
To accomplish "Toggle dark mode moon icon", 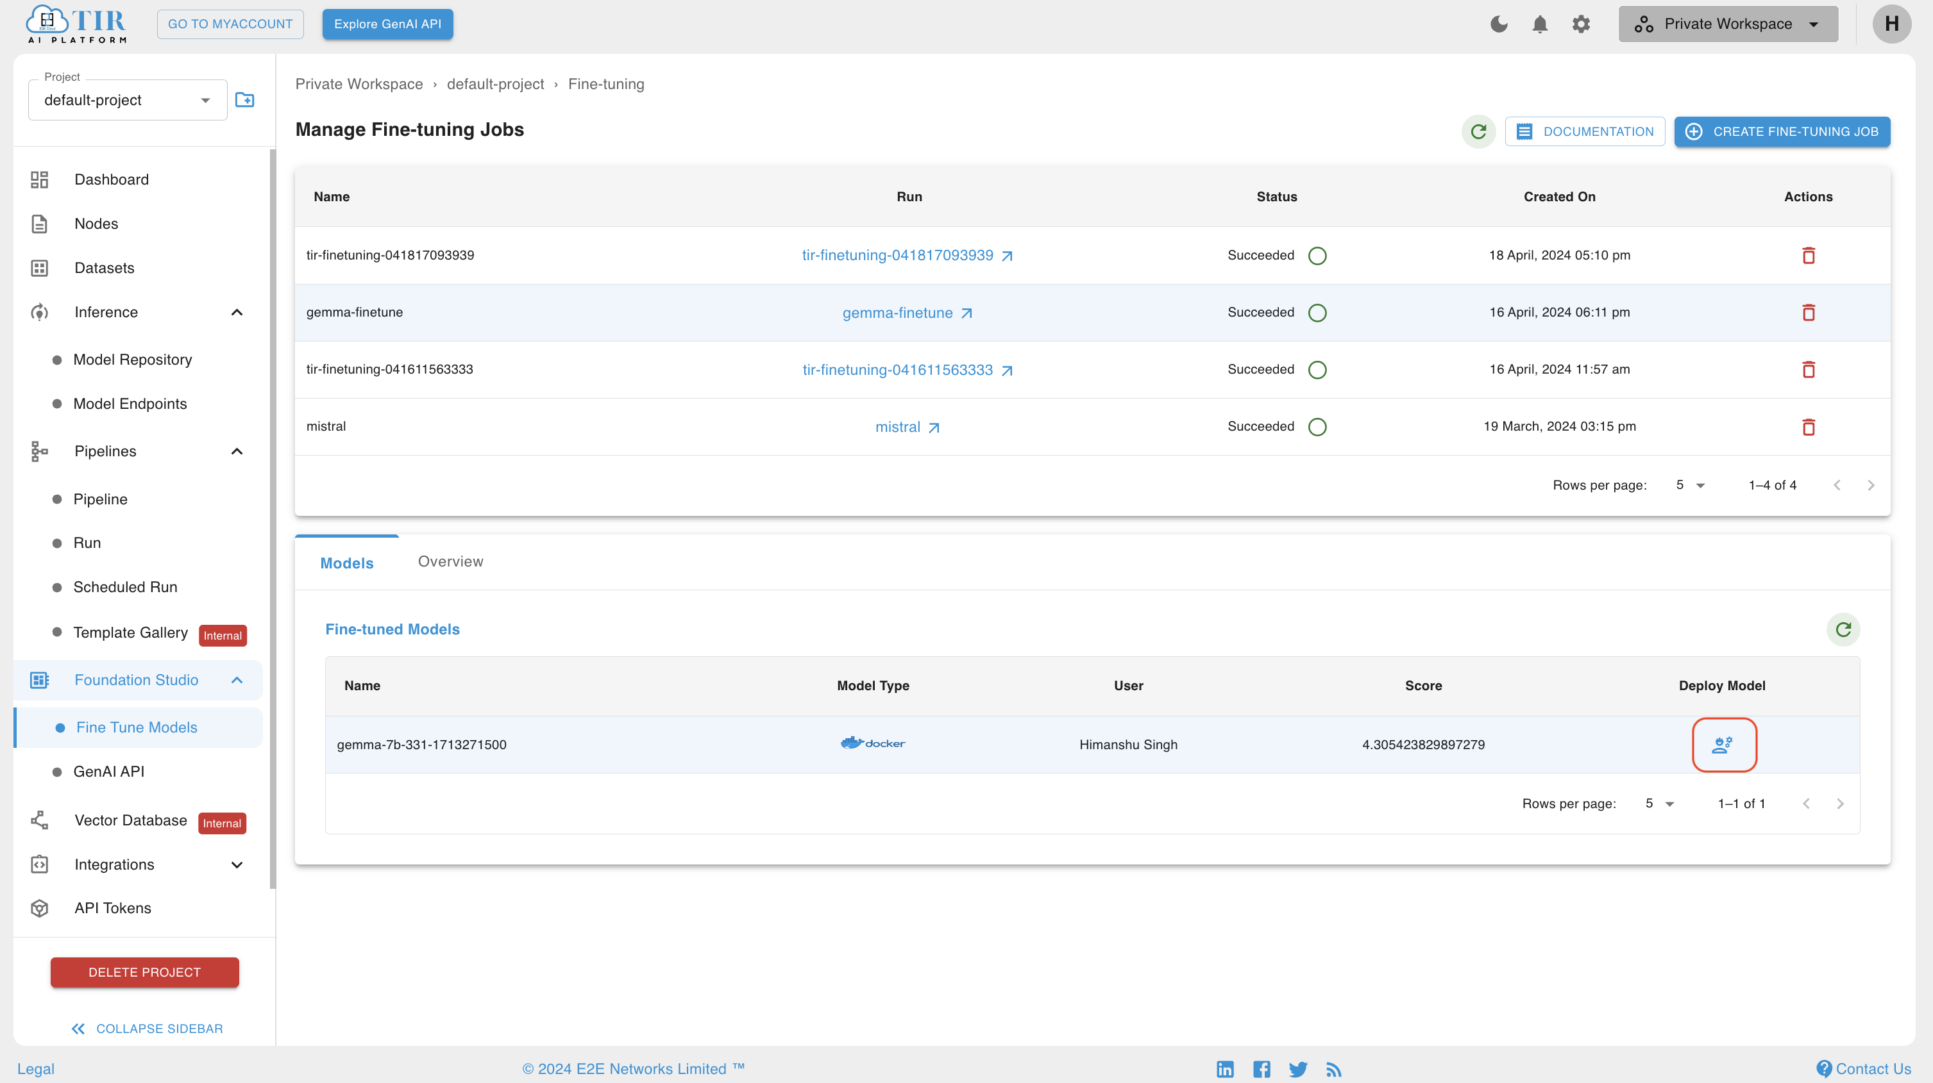I will (x=1499, y=24).
